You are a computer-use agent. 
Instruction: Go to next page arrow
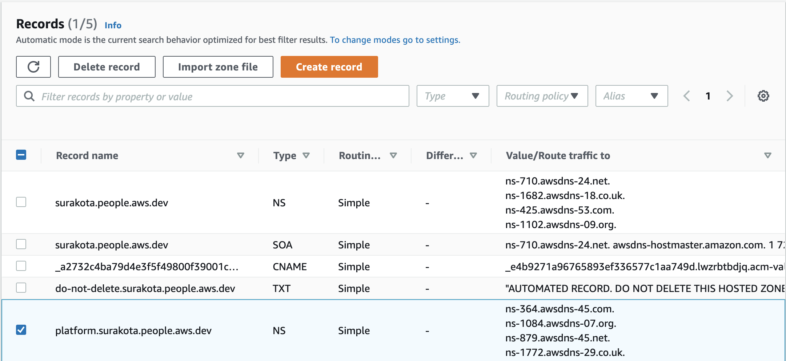point(730,96)
